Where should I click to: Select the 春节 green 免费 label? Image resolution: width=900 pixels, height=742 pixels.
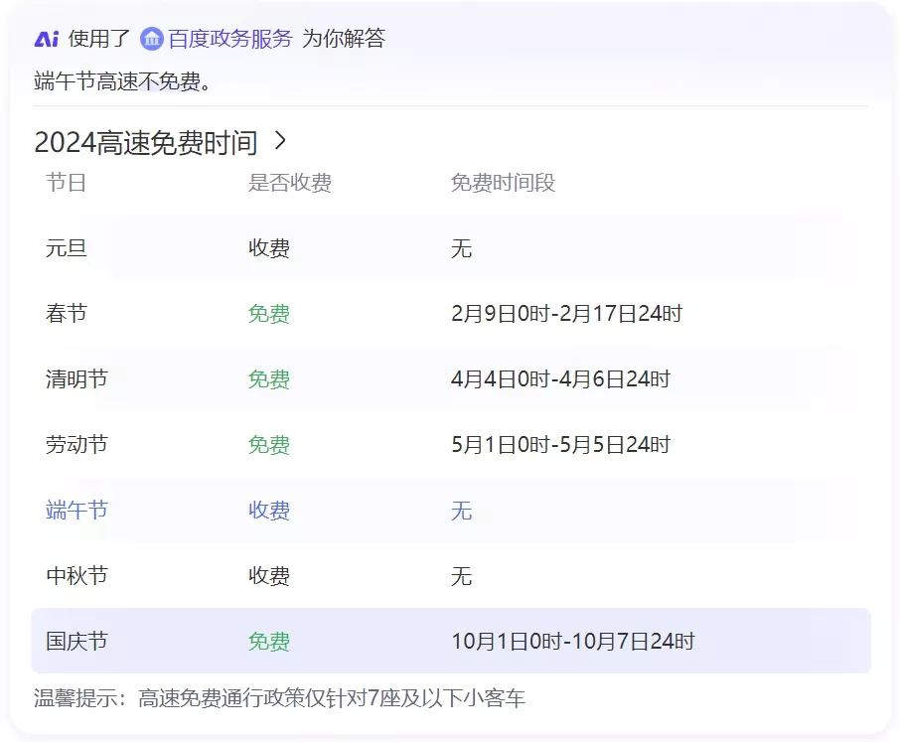pos(269,314)
